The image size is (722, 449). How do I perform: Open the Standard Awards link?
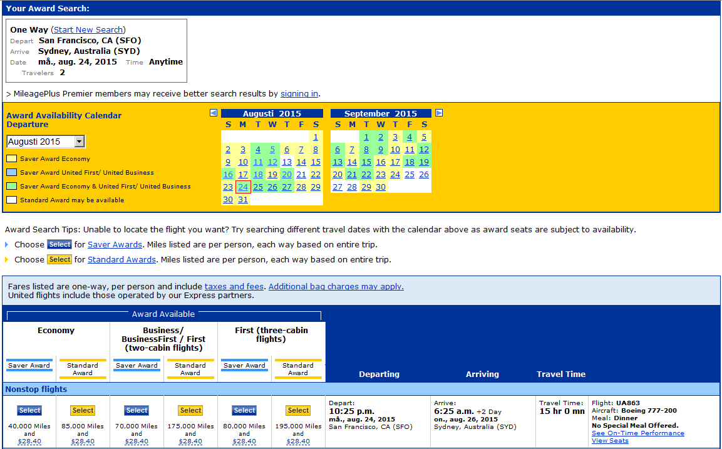[x=121, y=260]
